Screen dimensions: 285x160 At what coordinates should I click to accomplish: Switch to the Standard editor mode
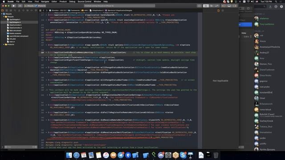206,6
